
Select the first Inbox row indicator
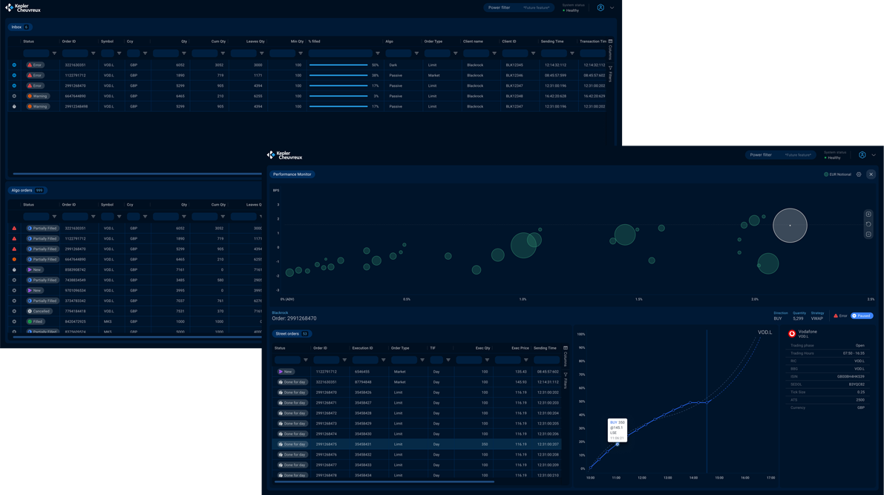coord(14,65)
